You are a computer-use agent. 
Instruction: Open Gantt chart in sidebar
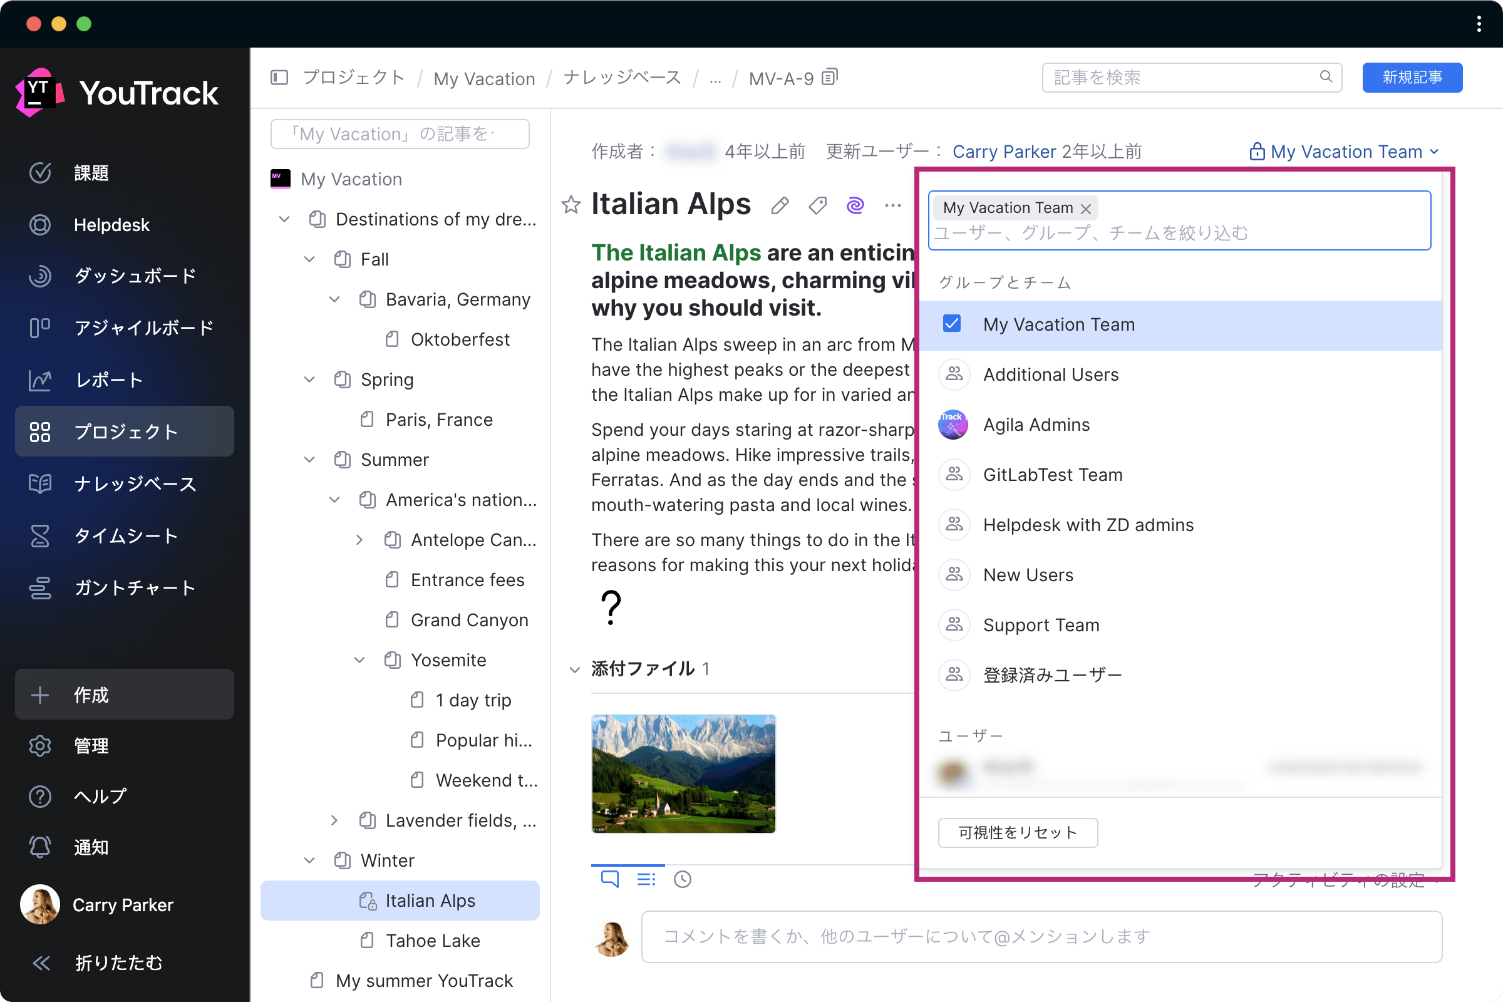[x=135, y=587]
